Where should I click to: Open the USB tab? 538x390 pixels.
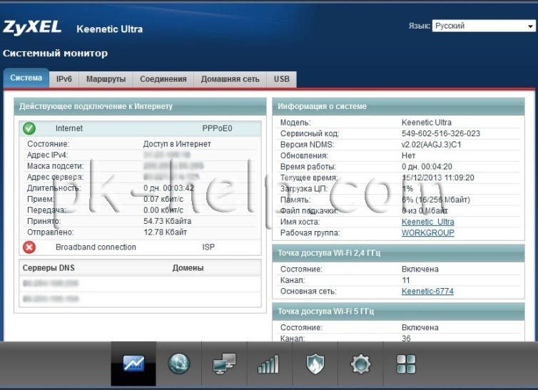click(282, 79)
